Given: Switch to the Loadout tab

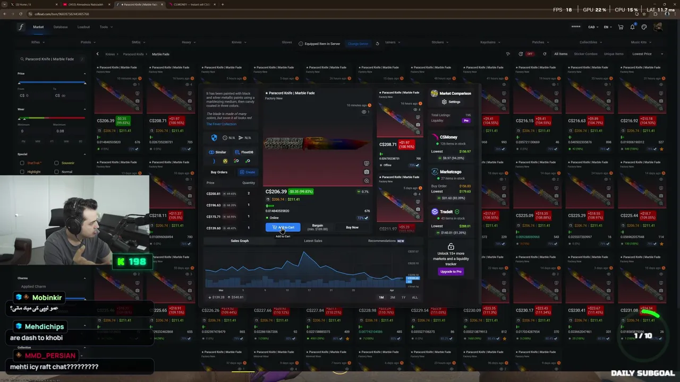Looking at the screenshot, I should 83,27.
